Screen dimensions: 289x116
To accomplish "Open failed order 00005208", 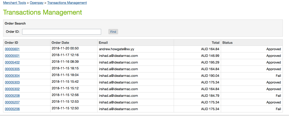I will (x=12, y=96).
